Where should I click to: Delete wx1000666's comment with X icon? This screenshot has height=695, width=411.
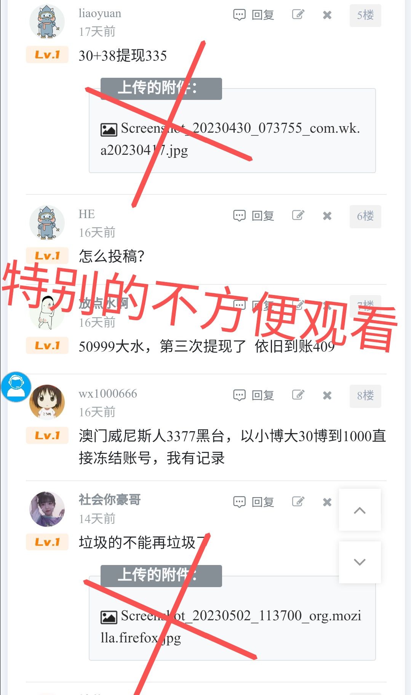pyautogui.click(x=327, y=396)
